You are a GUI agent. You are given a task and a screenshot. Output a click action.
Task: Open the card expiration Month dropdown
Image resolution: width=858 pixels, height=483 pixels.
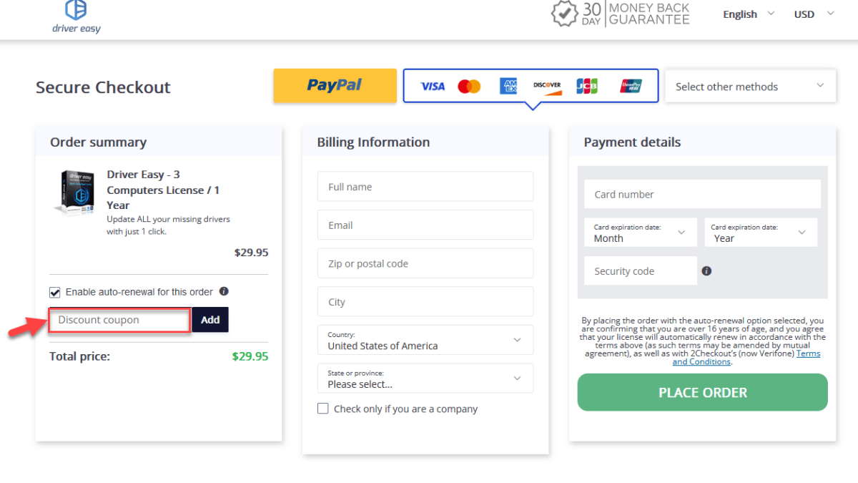click(639, 232)
